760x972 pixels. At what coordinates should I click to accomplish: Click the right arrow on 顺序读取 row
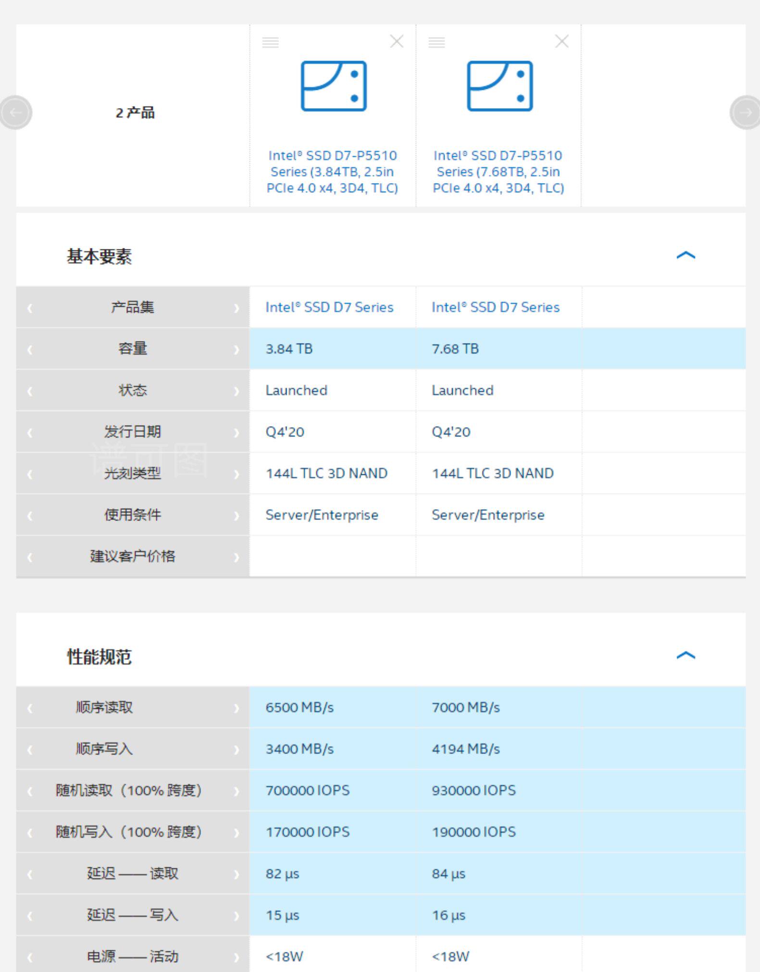[237, 708]
